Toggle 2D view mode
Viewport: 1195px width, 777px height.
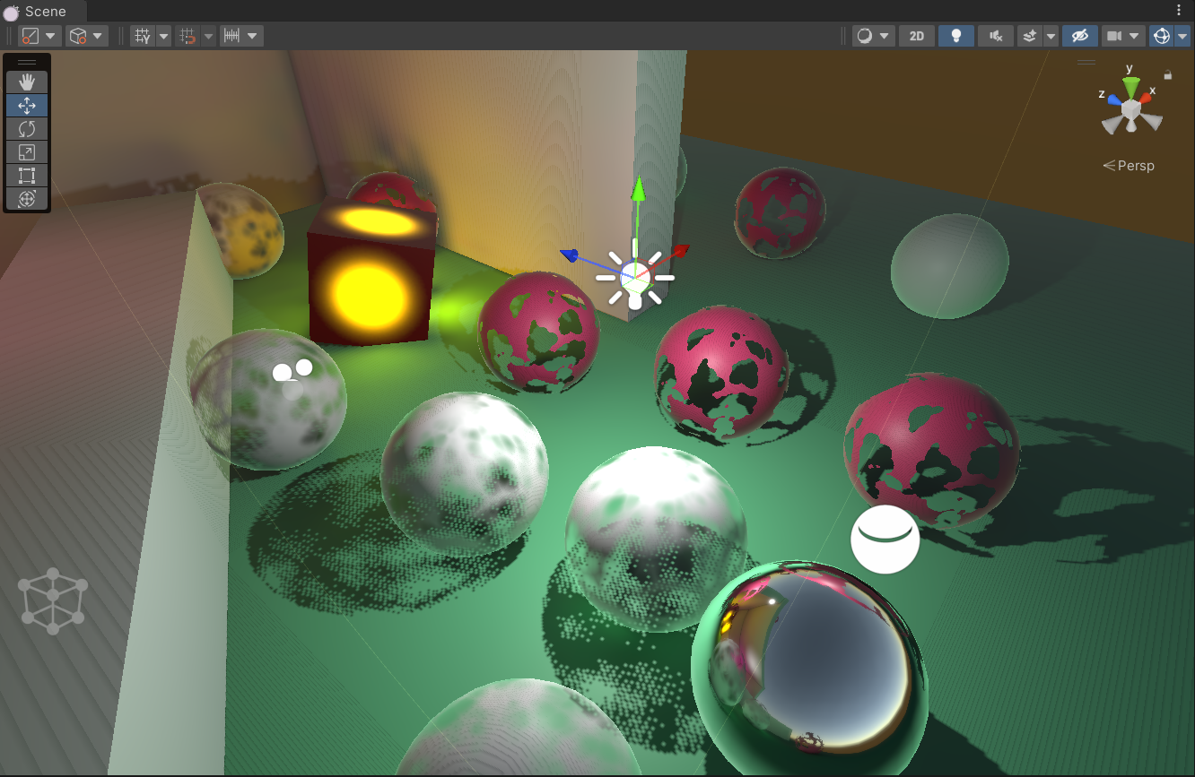click(916, 36)
